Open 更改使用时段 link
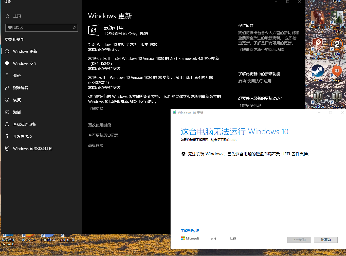 point(100,125)
